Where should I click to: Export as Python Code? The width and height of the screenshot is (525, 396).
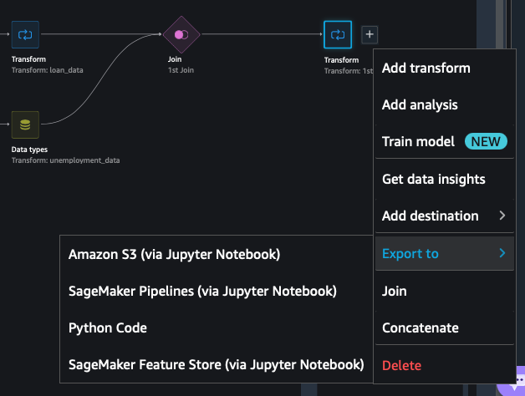108,327
